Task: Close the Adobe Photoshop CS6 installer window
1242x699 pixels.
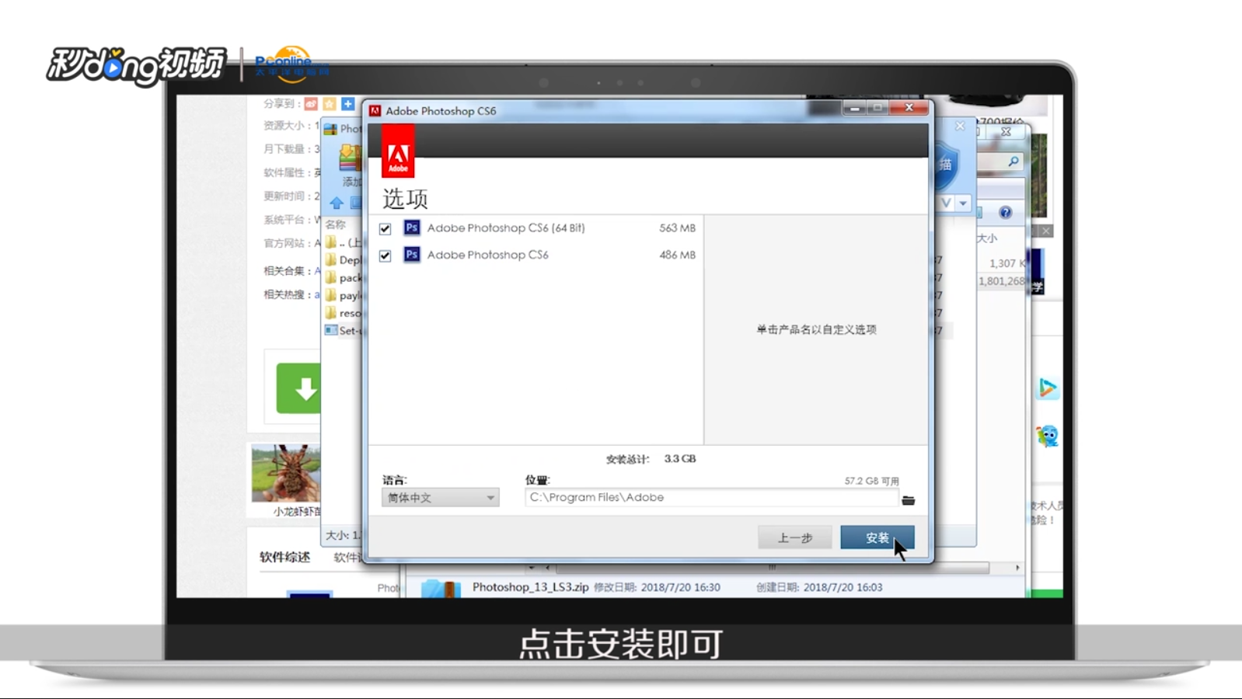Action: [909, 108]
